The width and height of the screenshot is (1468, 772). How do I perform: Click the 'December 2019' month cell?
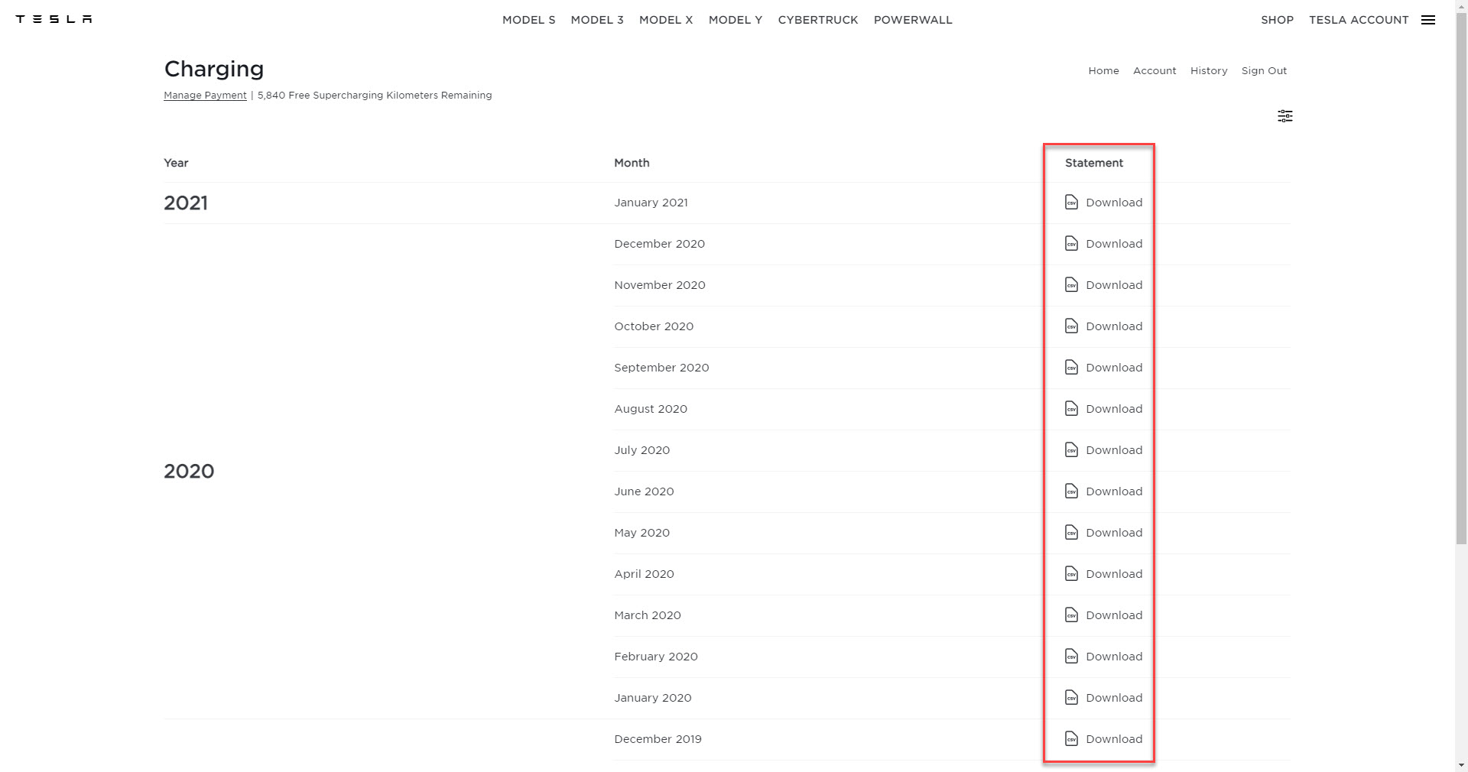coord(658,739)
